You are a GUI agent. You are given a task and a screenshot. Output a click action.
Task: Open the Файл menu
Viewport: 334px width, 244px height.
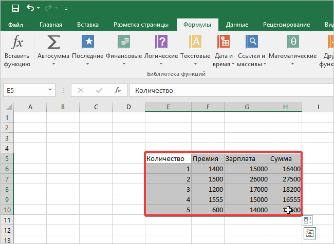tap(16, 25)
